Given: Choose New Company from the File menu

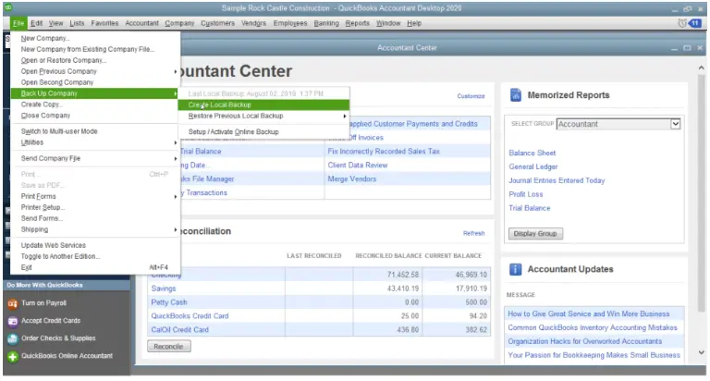Looking at the screenshot, I should 44,39.
